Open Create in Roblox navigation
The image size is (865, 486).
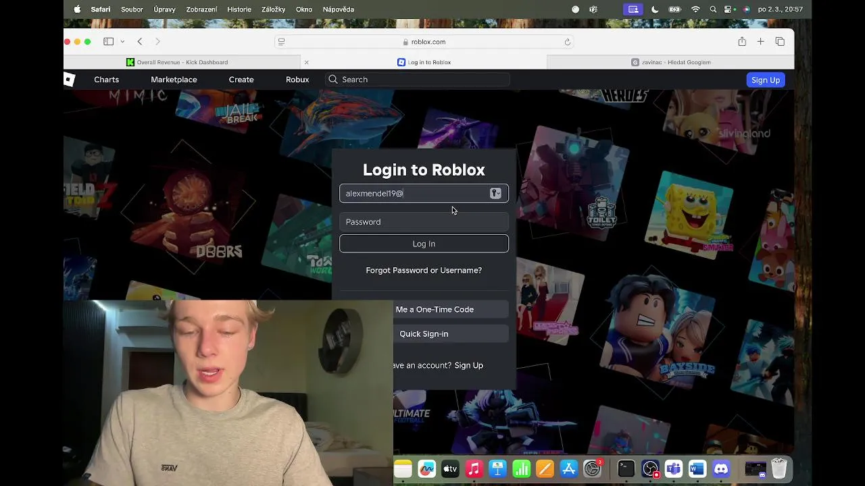[241, 80]
